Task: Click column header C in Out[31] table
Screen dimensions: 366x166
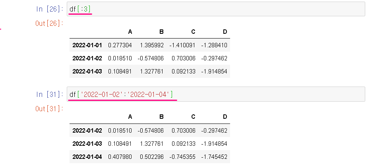Action: pos(193,117)
